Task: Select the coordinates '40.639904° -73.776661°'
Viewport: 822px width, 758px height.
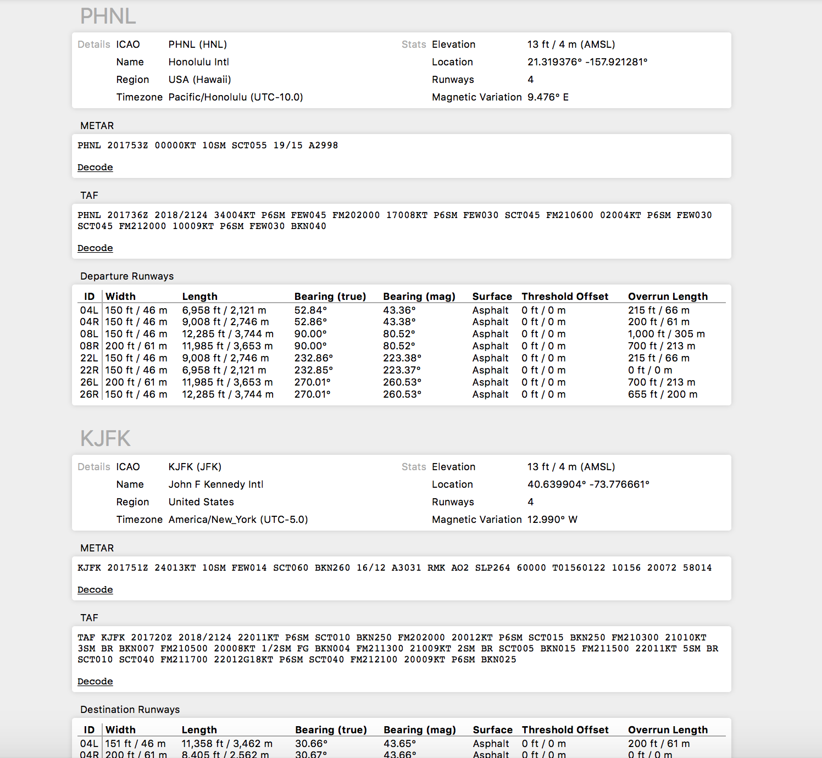Action: [588, 484]
